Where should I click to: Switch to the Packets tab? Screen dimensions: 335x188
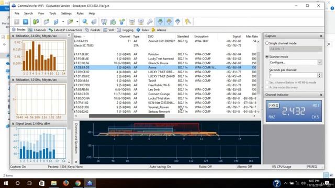pyautogui.click(x=93, y=30)
